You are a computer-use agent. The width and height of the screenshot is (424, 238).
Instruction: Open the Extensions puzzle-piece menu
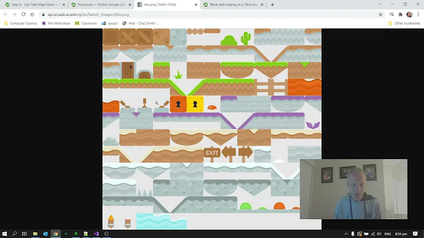pos(400,14)
